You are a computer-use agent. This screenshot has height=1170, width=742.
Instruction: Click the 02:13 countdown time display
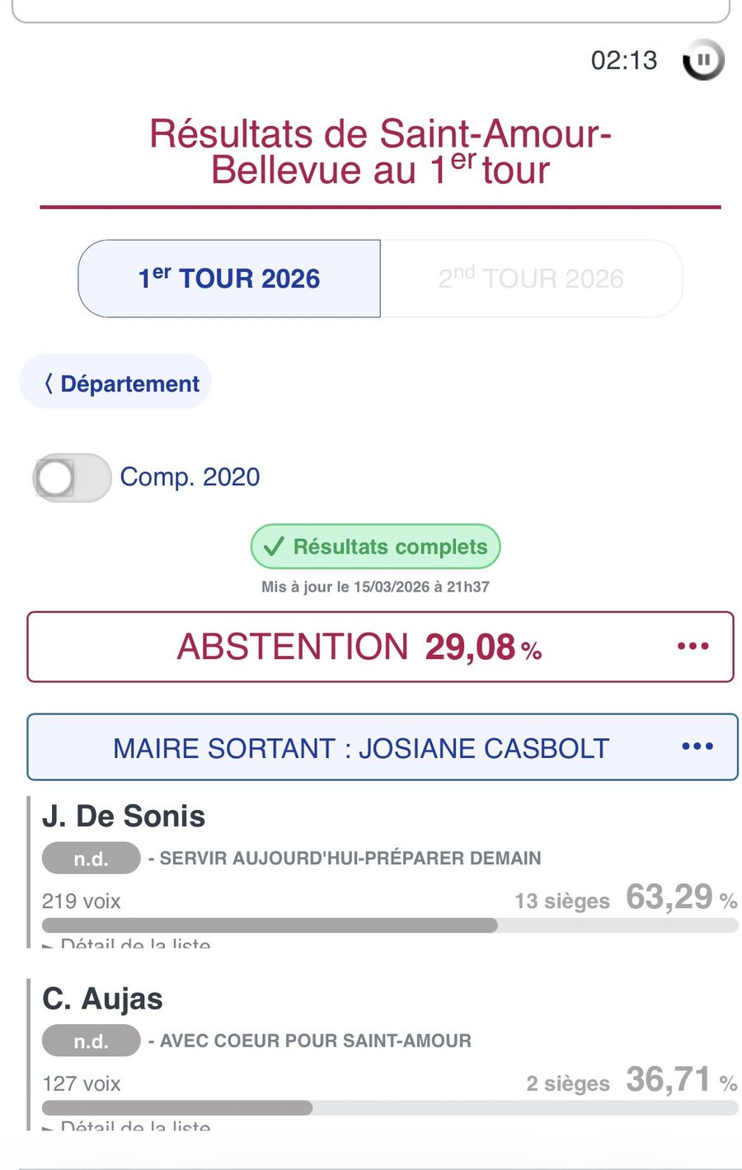[x=624, y=60]
